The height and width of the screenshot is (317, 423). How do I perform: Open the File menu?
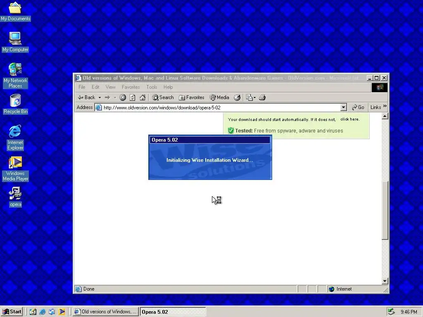pyautogui.click(x=82, y=87)
